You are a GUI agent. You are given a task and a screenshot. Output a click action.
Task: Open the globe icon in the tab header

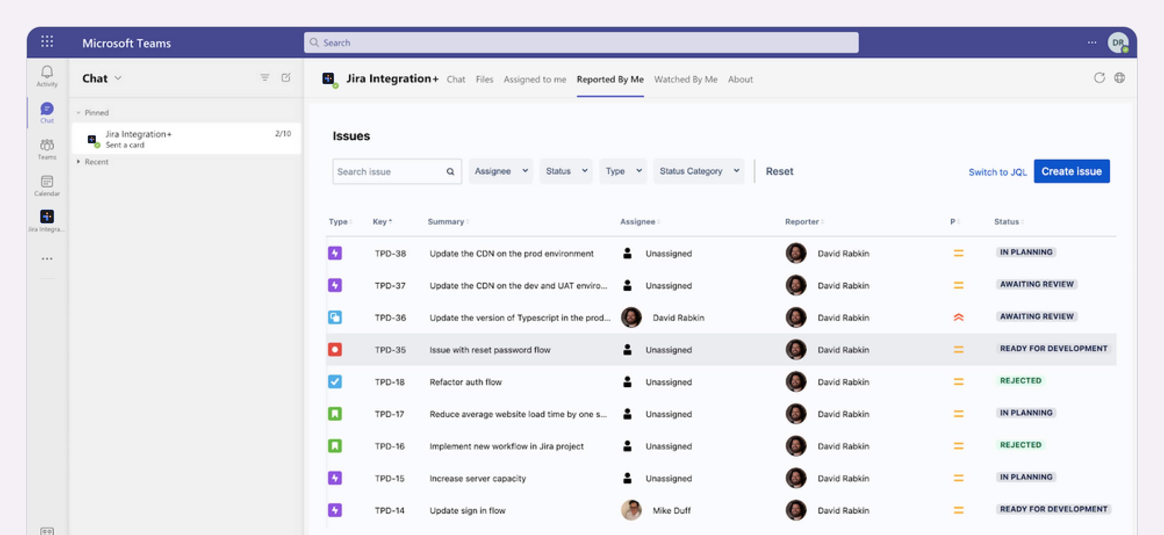(x=1119, y=78)
